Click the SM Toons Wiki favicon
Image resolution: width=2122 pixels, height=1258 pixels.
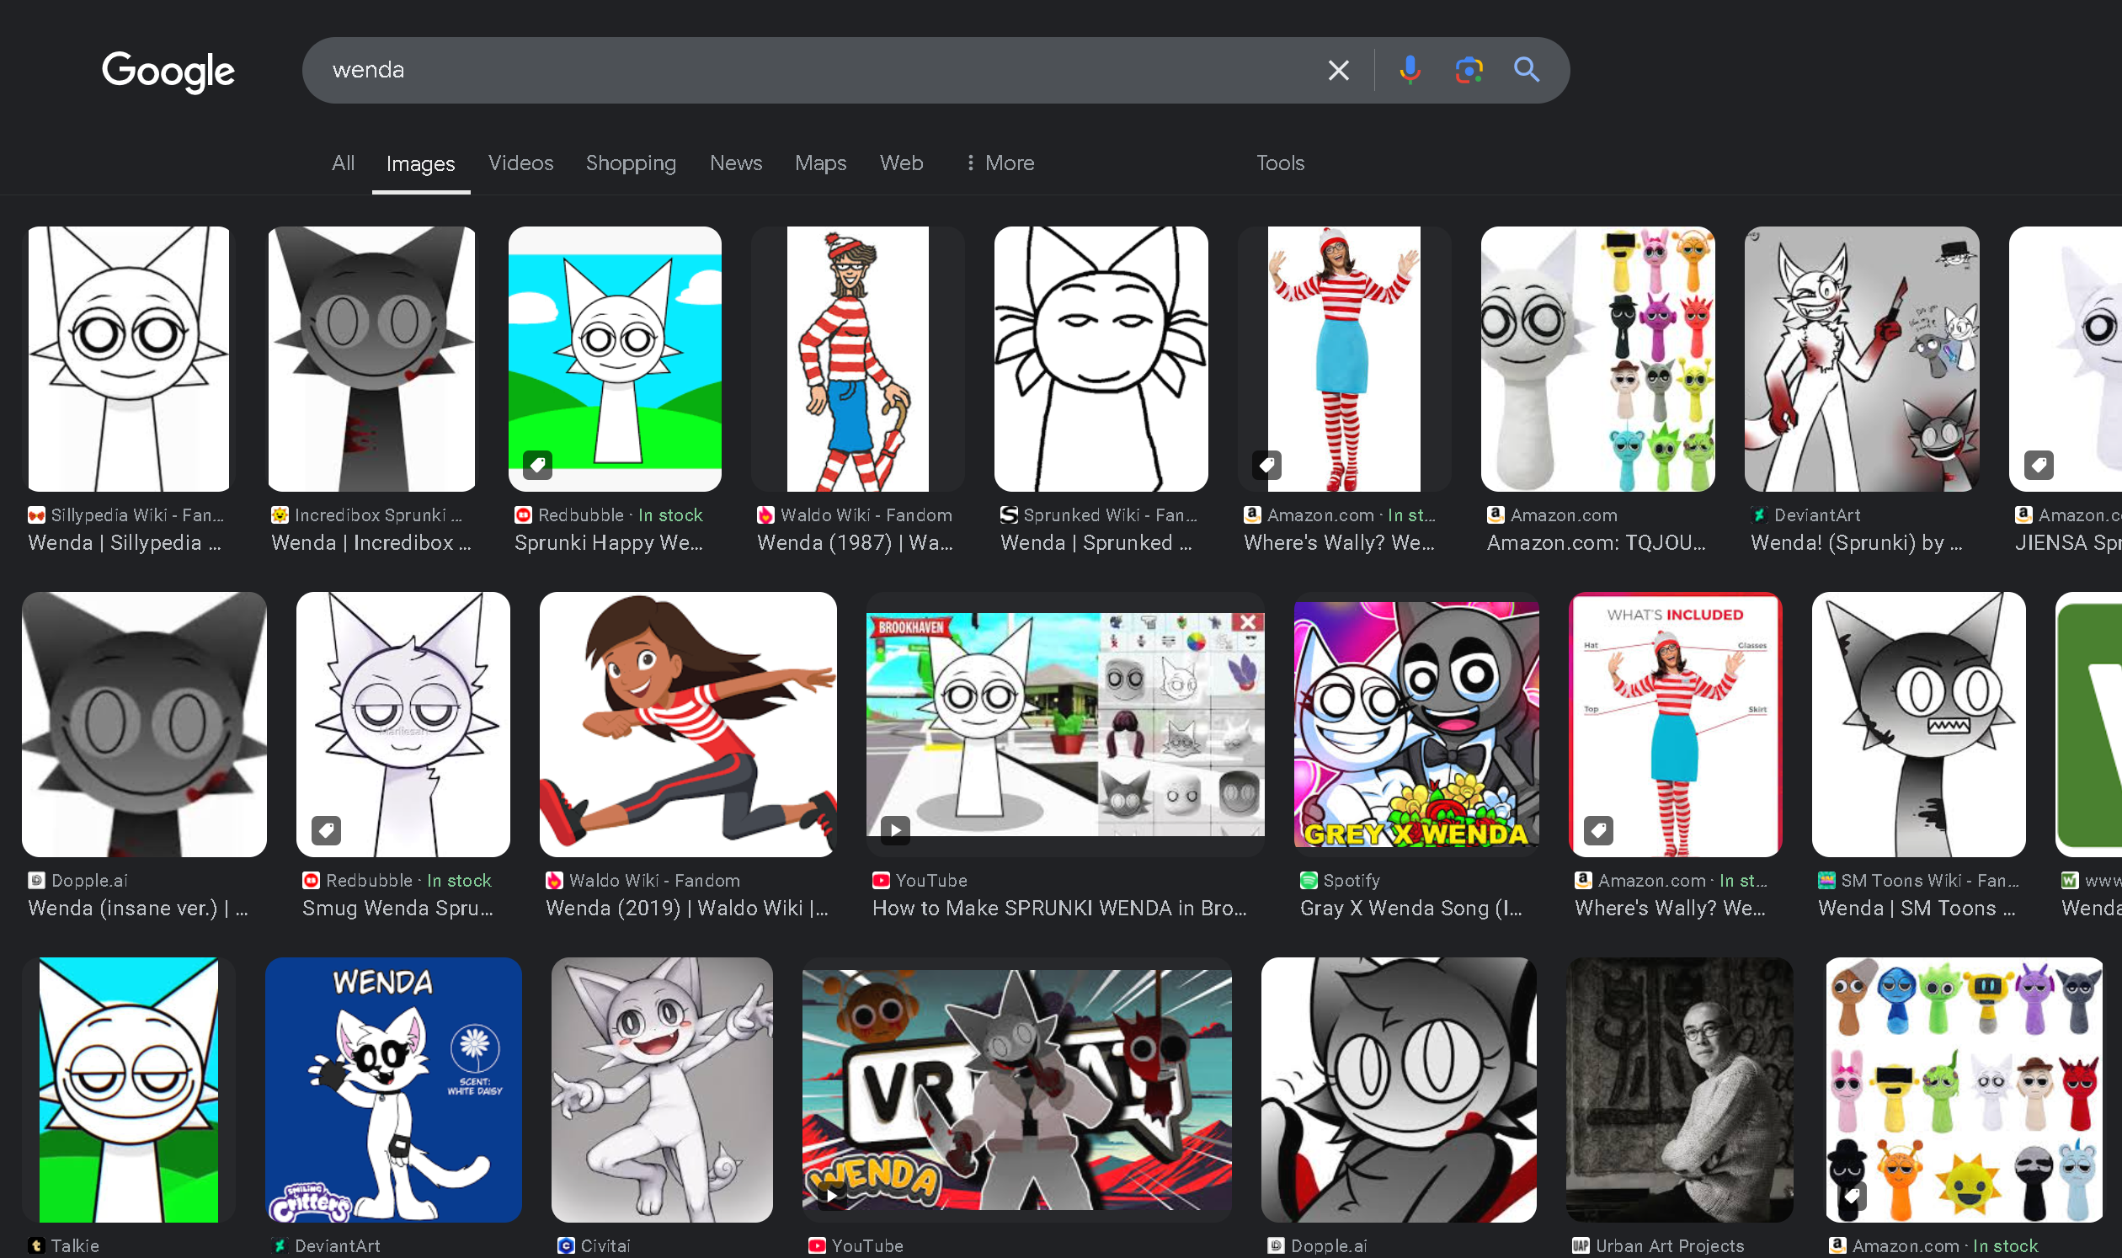click(1826, 880)
